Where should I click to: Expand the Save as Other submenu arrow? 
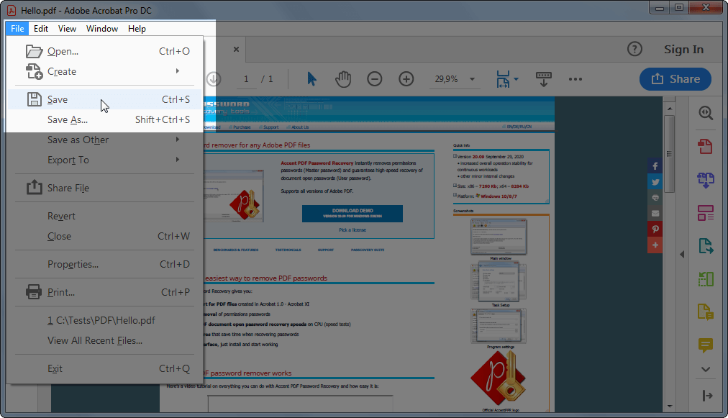click(178, 140)
